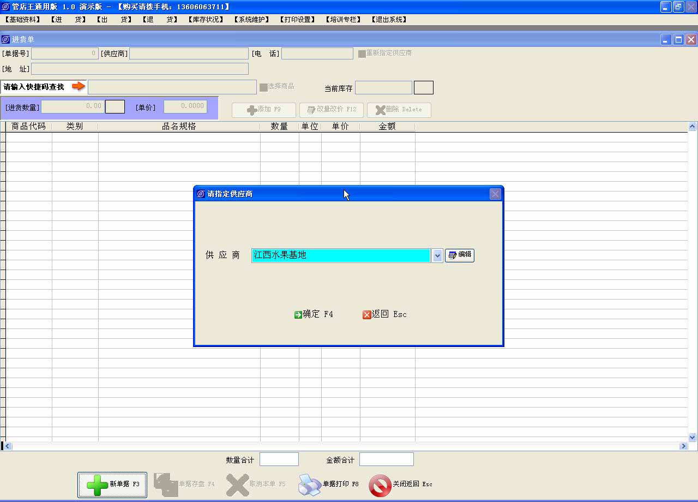Toggle the 重新指定供应商 checkbox

[x=362, y=53]
